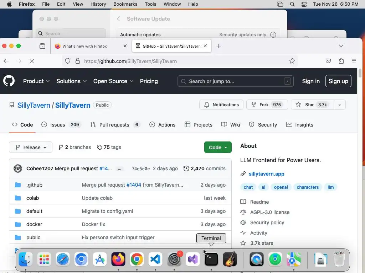Click the Search or jump to field

[x=235, y=81]
